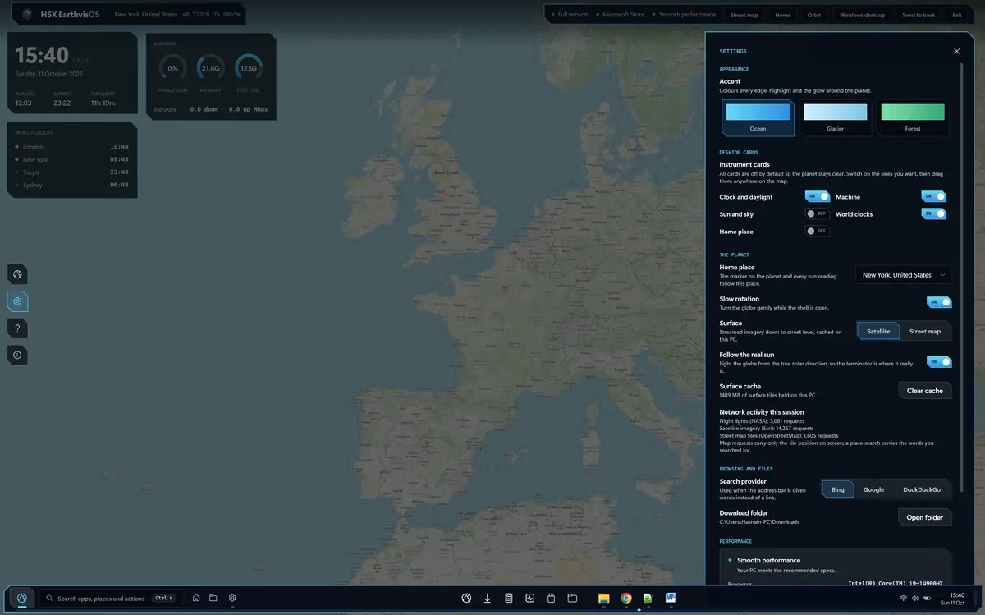Pick the Forest accent colour

913,117
